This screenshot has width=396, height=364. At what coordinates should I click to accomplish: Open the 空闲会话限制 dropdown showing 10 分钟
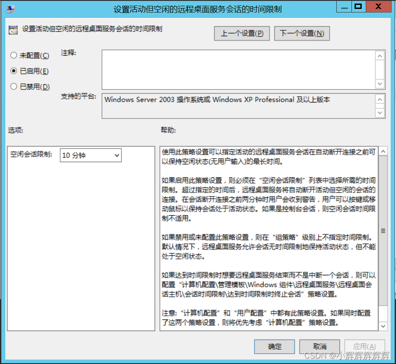point(91,155)
